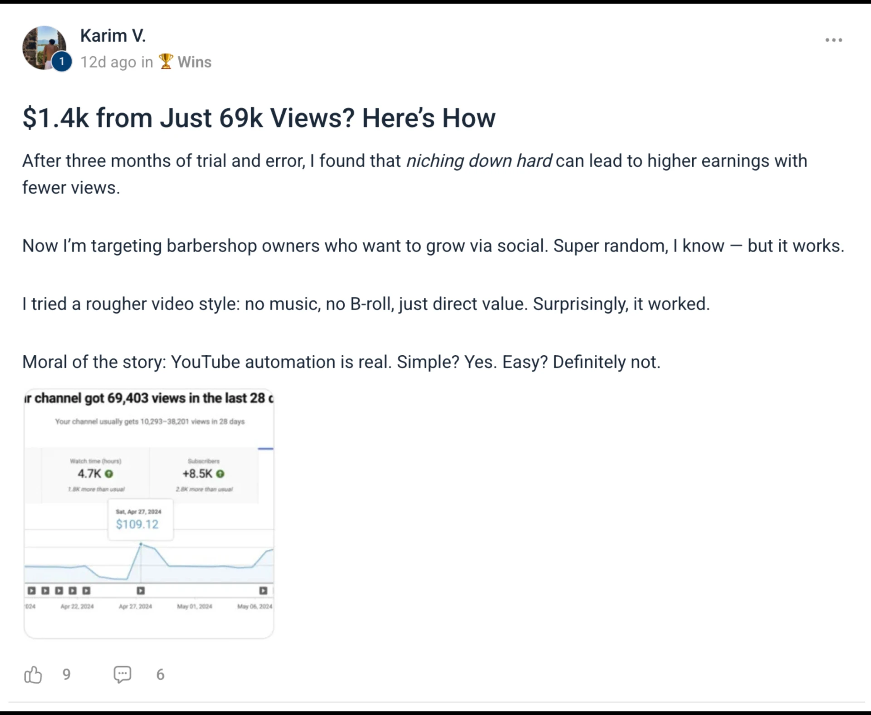871x715 pixels.
Task: Click the May 06, 2024 axis label
Action: click(255, 607)
